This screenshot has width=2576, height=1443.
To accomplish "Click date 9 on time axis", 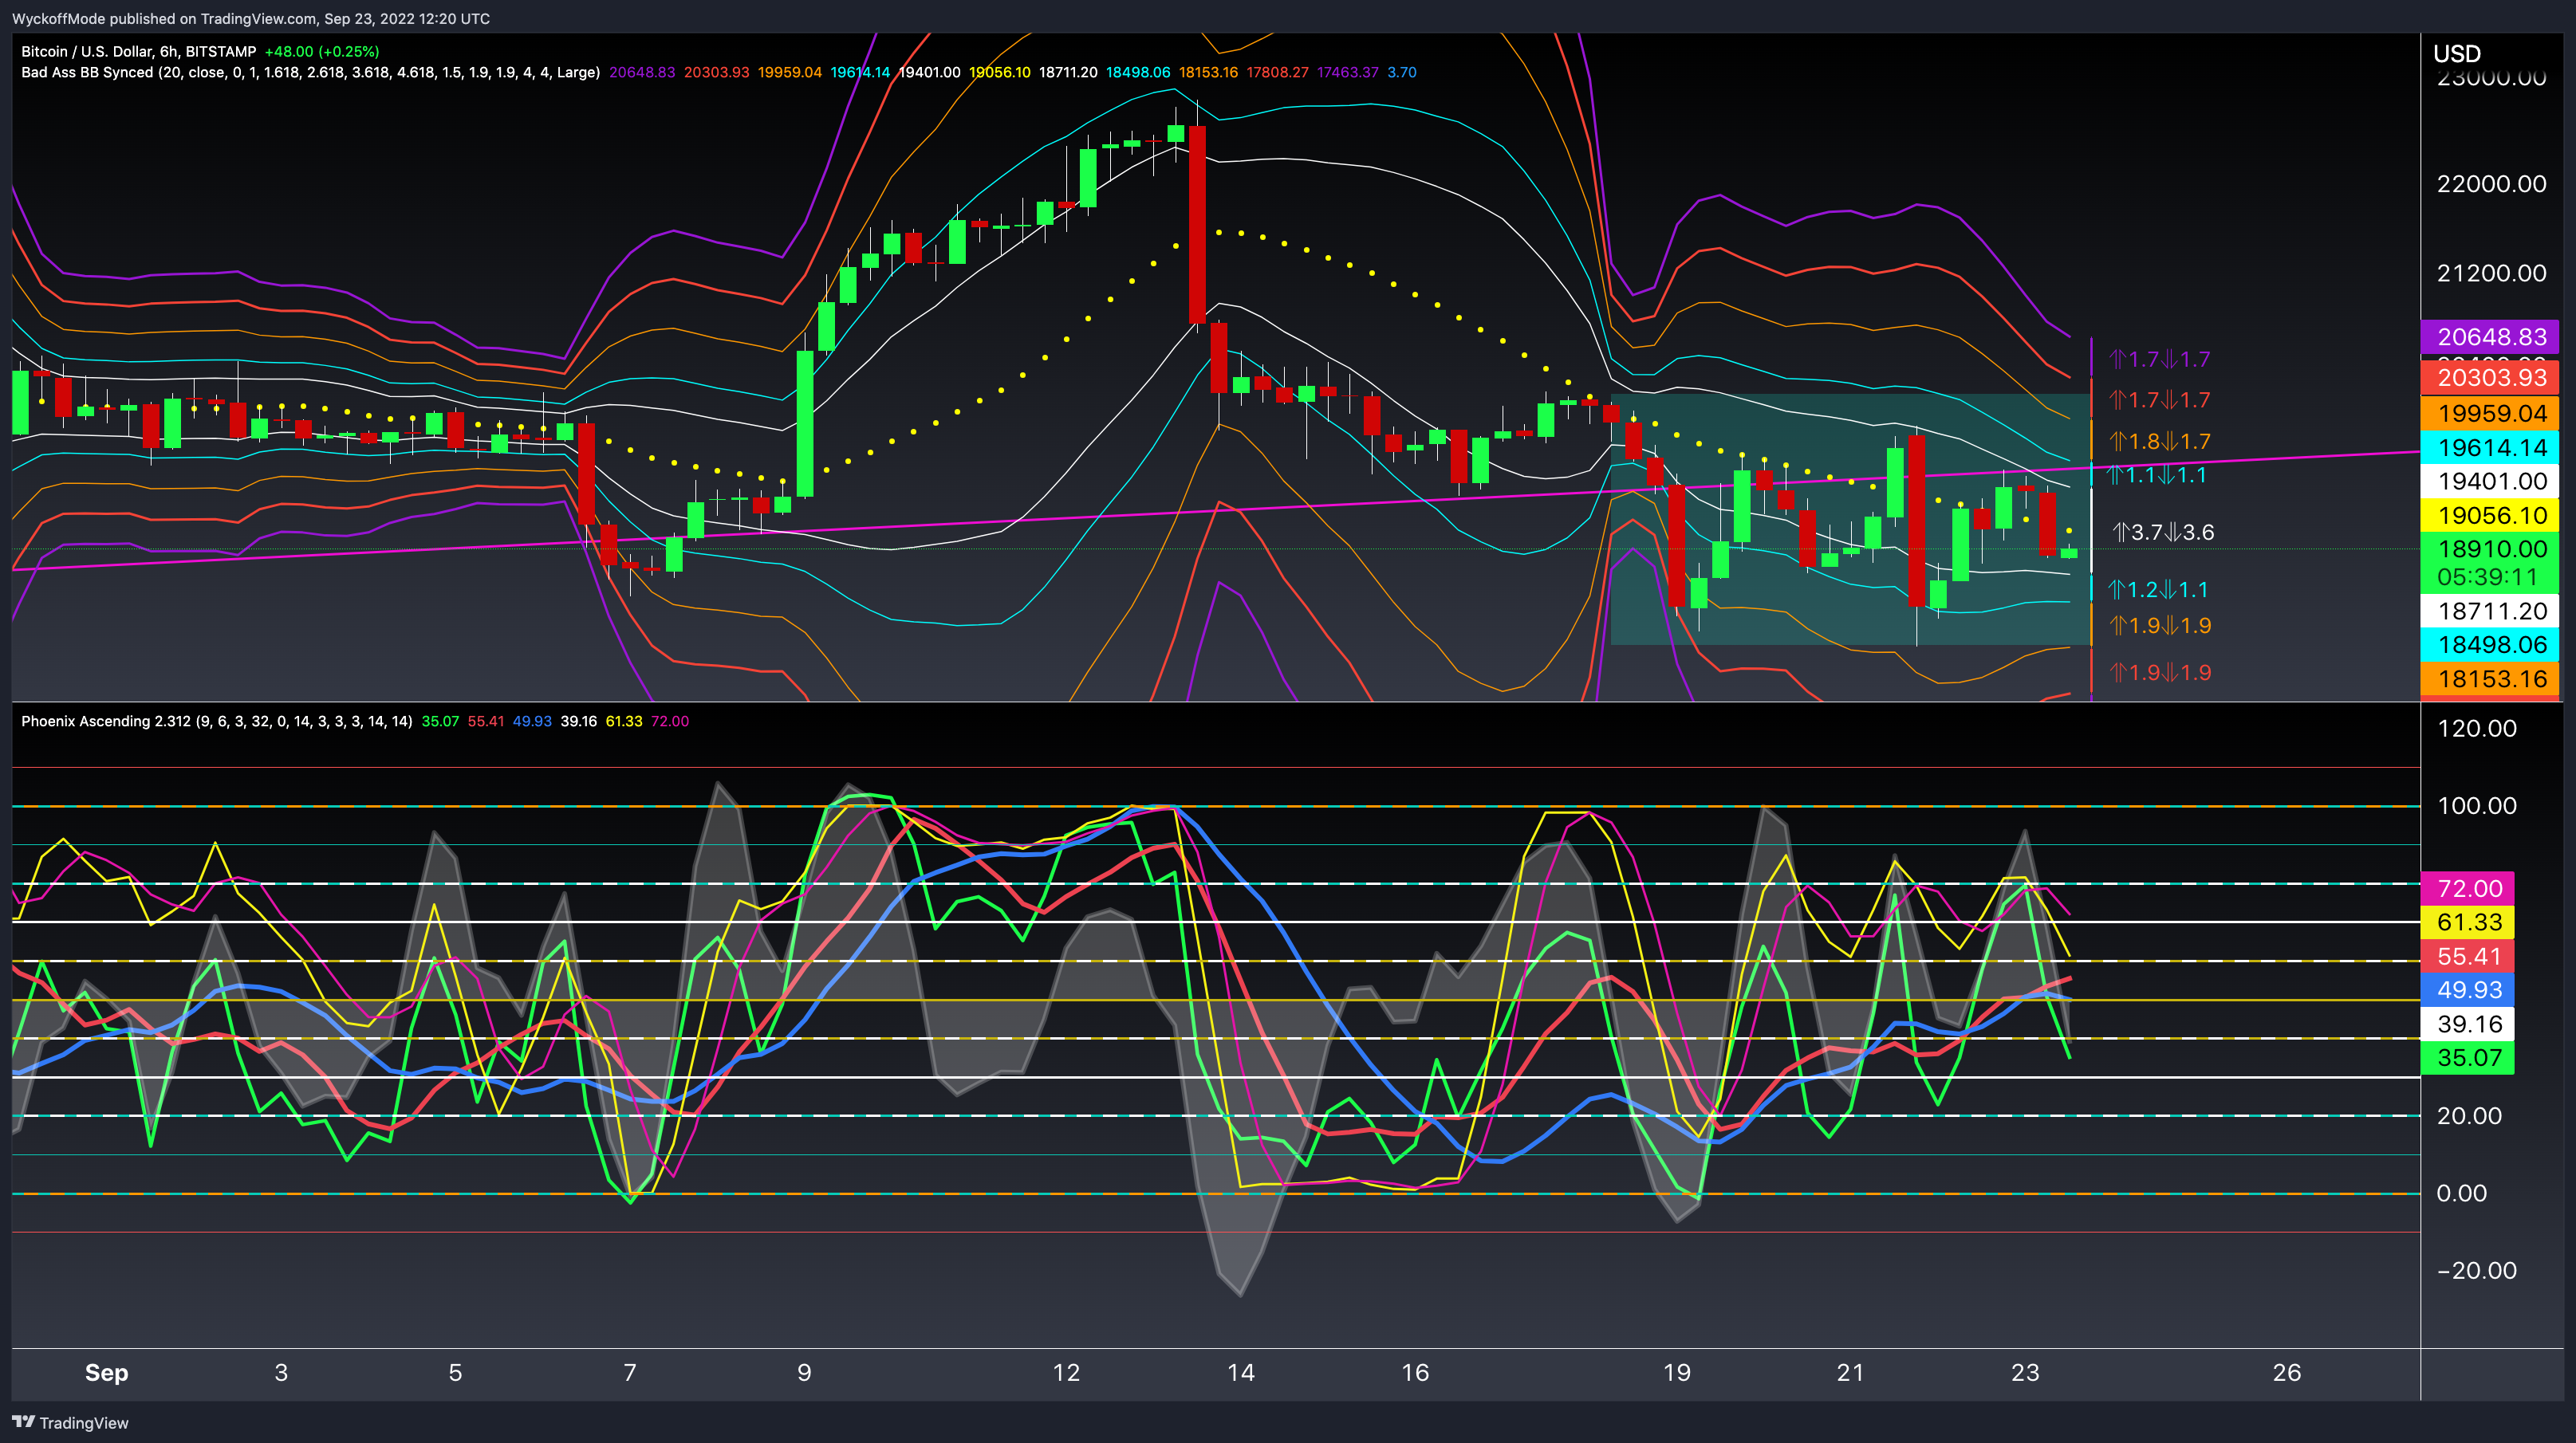I will pyautogui.click(x=804, y=1373).
